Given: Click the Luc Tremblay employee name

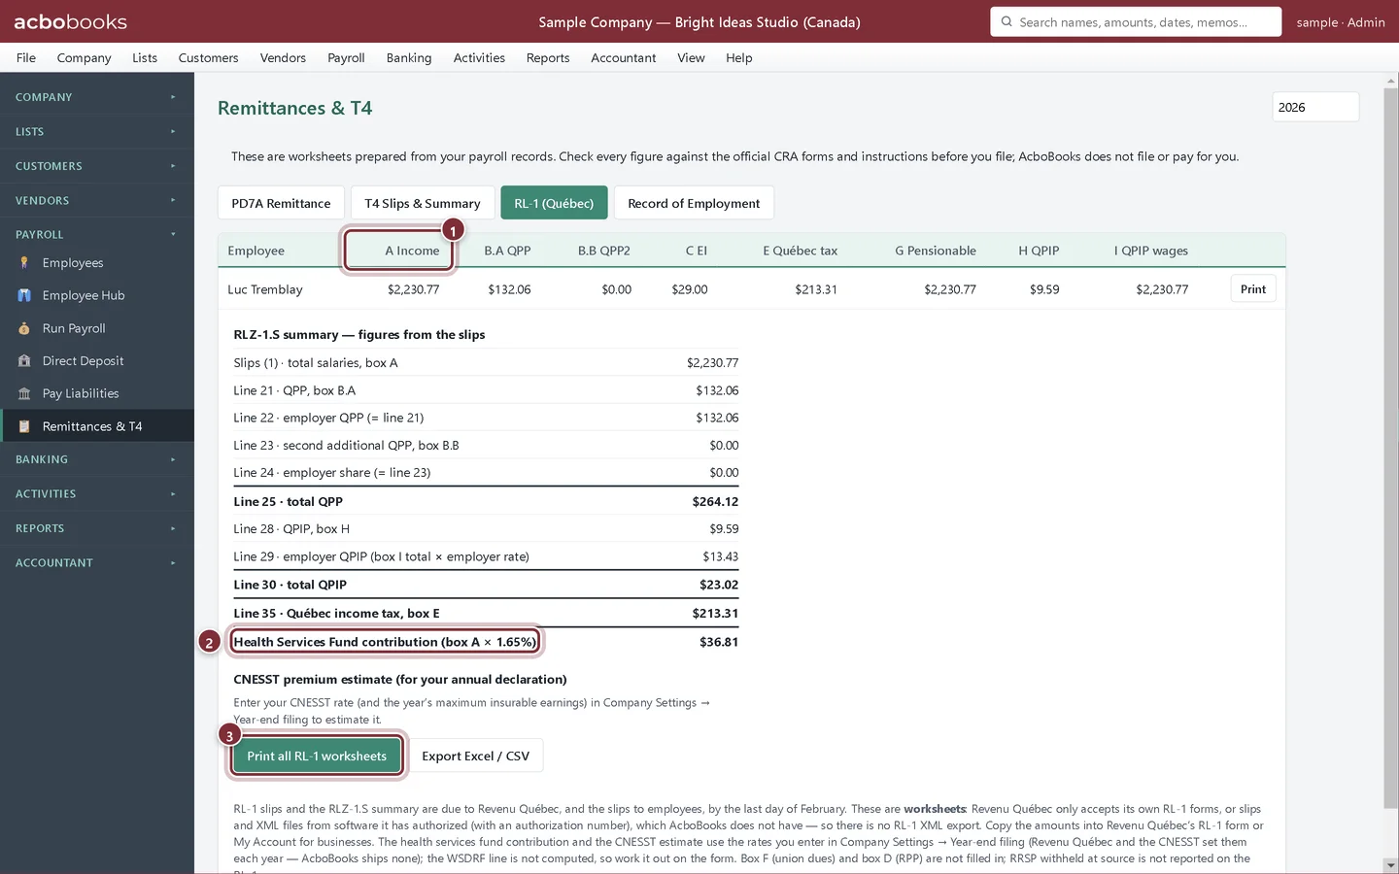Looking at the screenshot, I should click(x=265, y=289).
